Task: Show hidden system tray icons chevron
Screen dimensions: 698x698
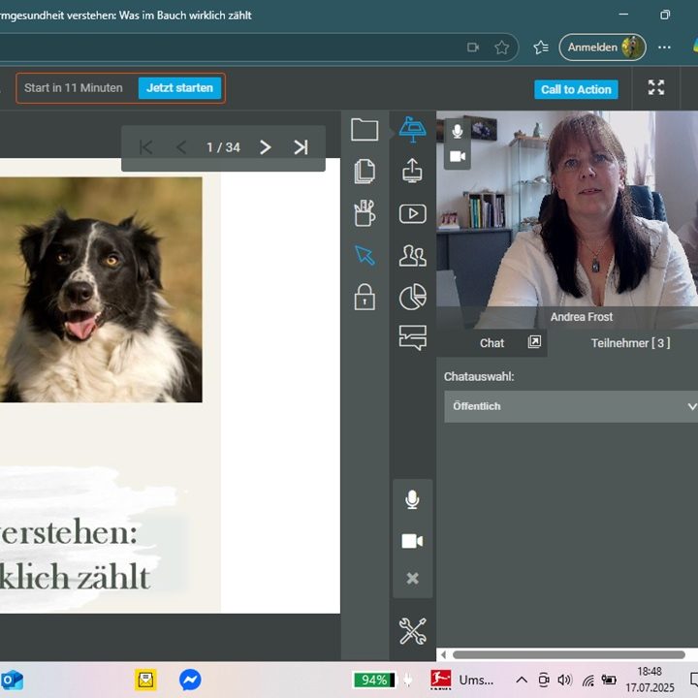Action: (x=522, y=680)
